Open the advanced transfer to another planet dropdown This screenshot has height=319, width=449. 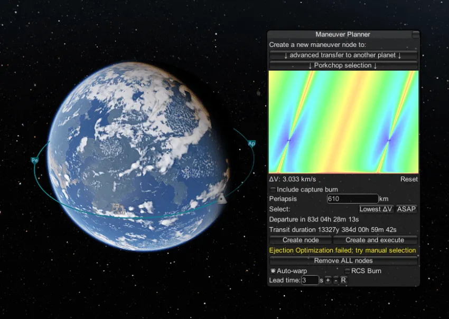point(343,55)
